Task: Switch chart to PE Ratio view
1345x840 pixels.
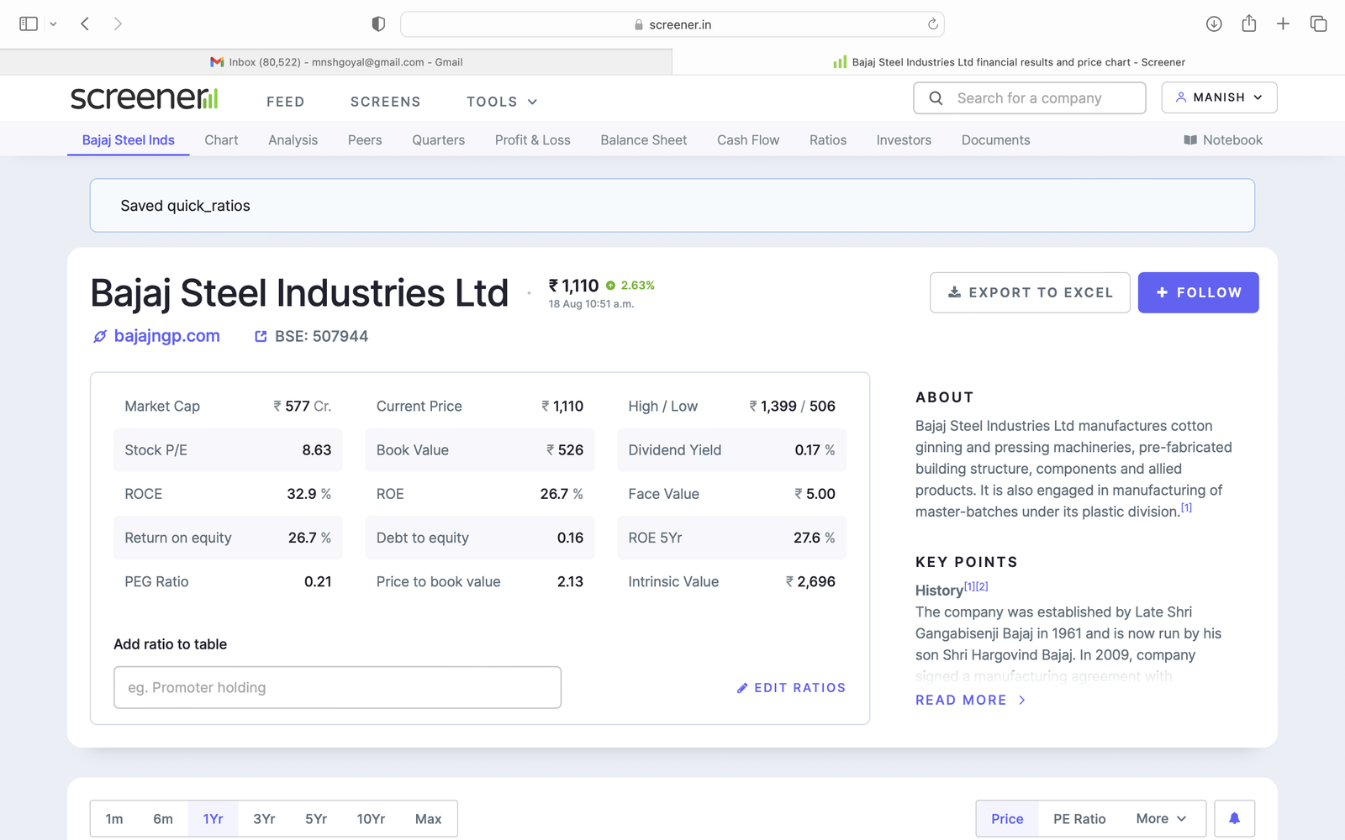Action: (1079, 818)
